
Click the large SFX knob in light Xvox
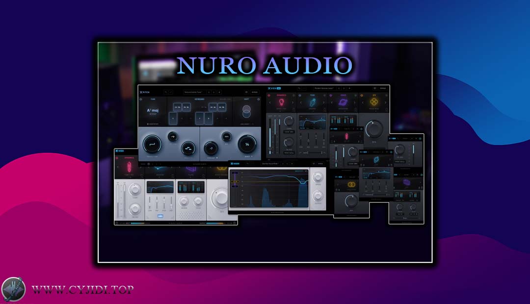(x=221, y=198)
